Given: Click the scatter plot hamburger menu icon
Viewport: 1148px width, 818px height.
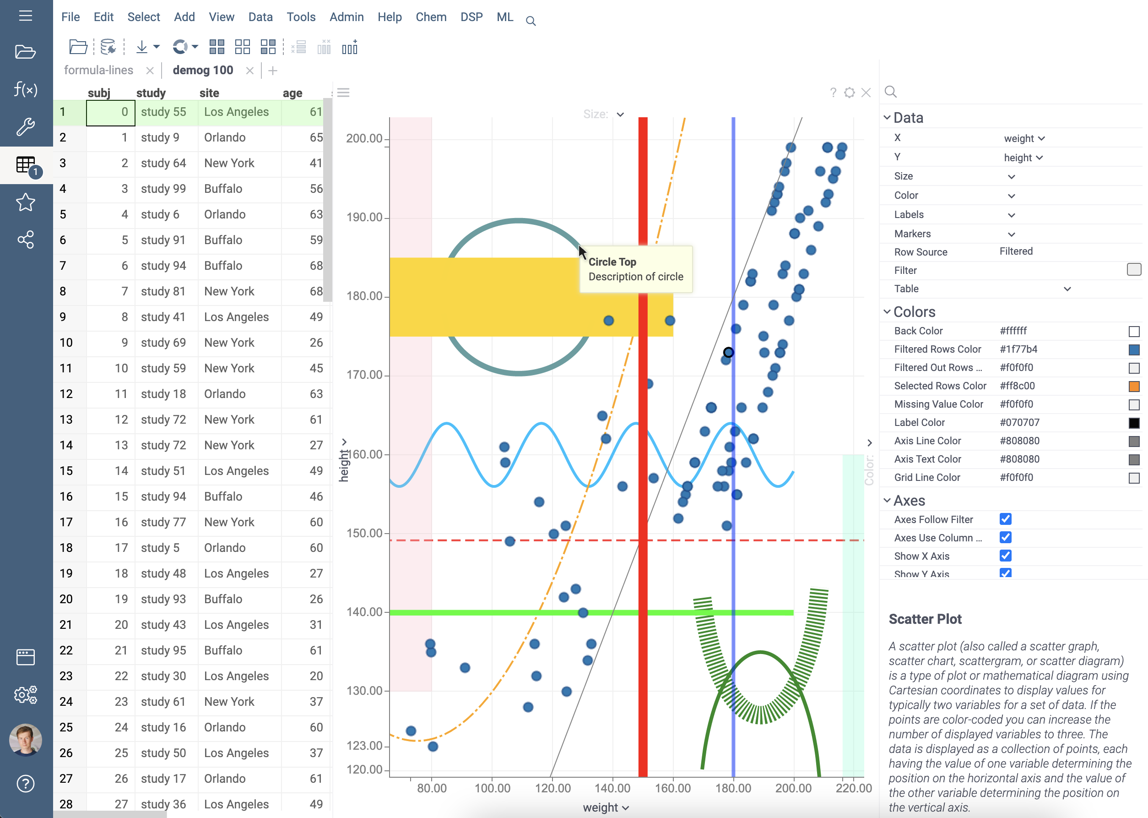Looking at the screenshot, I should (343, 93).
